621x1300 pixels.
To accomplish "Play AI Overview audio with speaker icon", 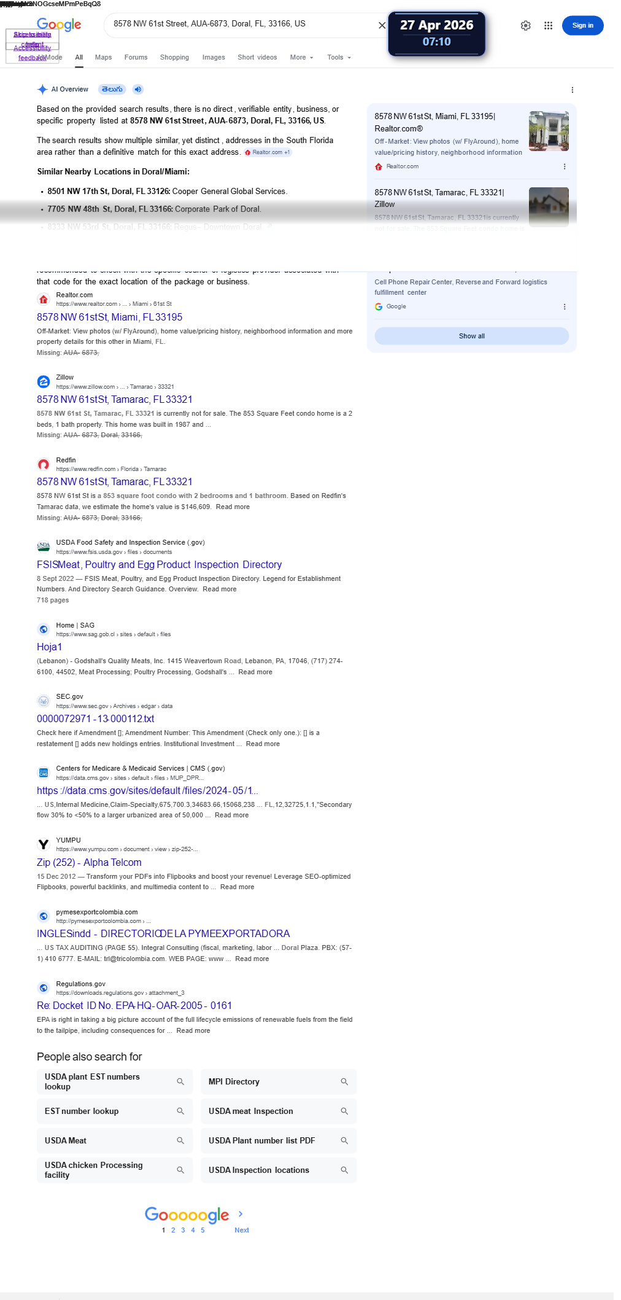I will coord(138,90).
